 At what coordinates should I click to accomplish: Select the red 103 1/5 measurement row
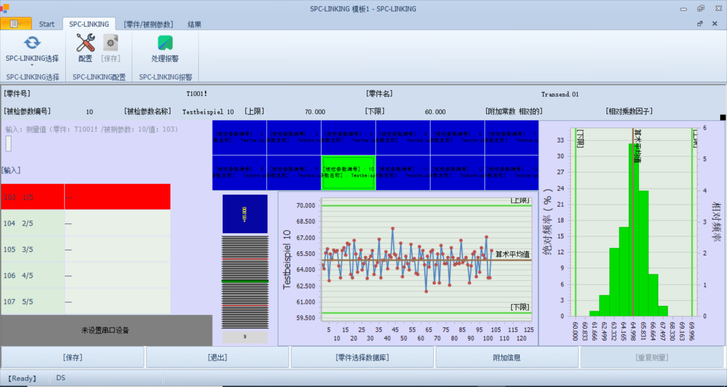[85, 197]
